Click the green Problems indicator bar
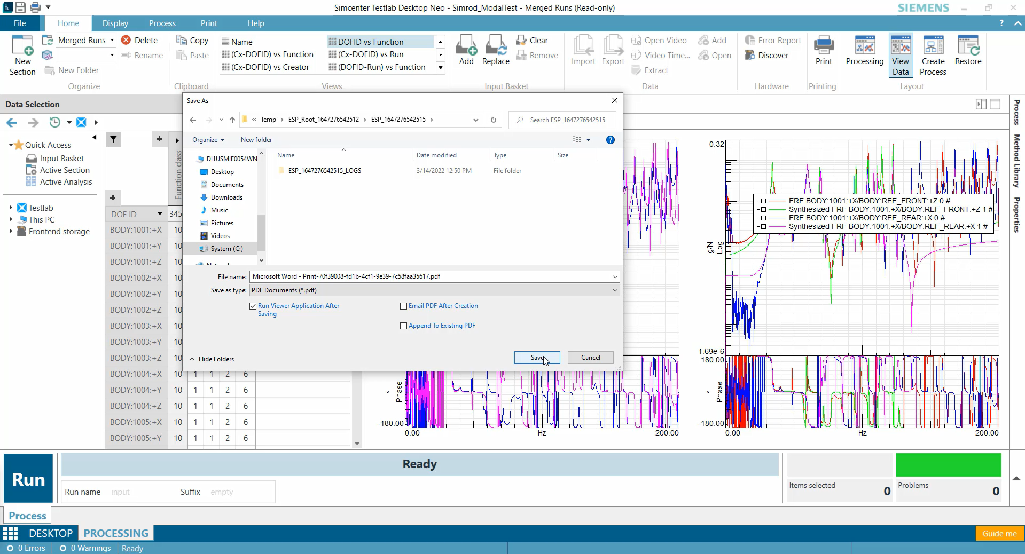 pos(948,465)
